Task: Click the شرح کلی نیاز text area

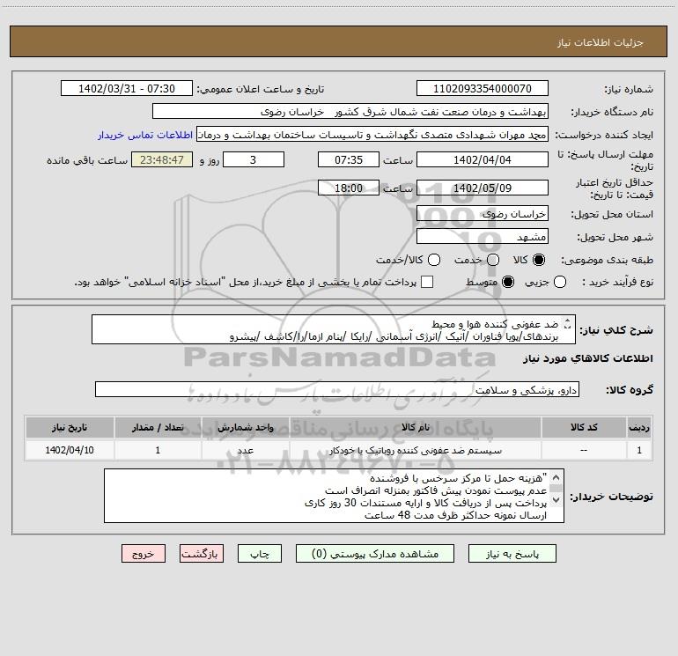Action: pyautogui.click(x=334, y=329)
